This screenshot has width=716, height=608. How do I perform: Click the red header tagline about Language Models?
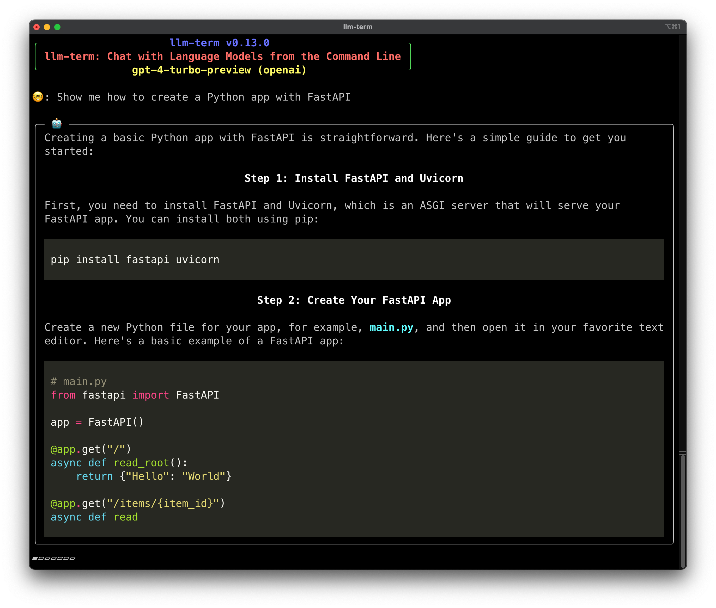pyautogui.click(x=223, y=56)
